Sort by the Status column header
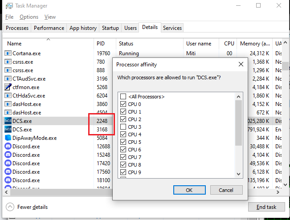The image size is (290, 220). click(150, 44)
